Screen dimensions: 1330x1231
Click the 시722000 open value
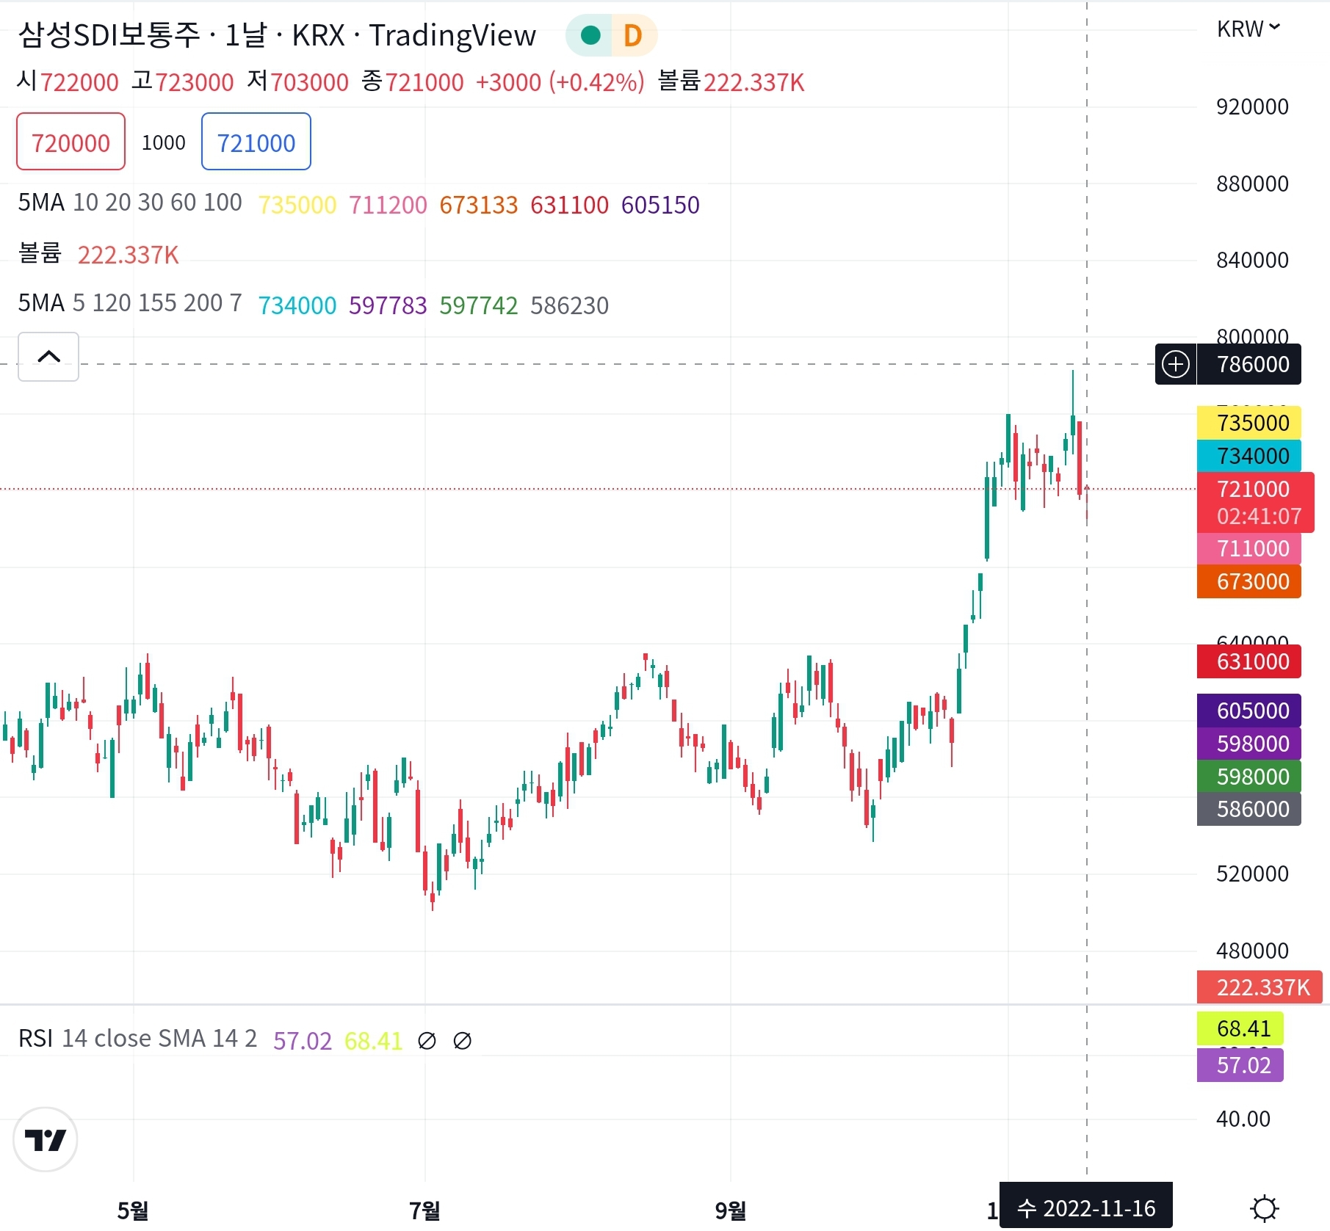(68, 81)
